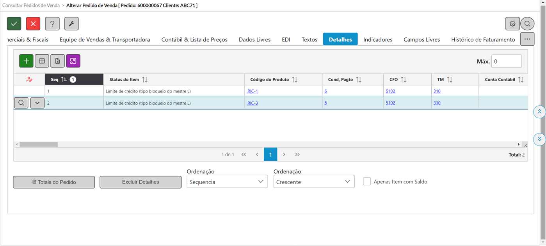Open product link .RIC-1
This screenshot has height=246, width=546.
252,91
